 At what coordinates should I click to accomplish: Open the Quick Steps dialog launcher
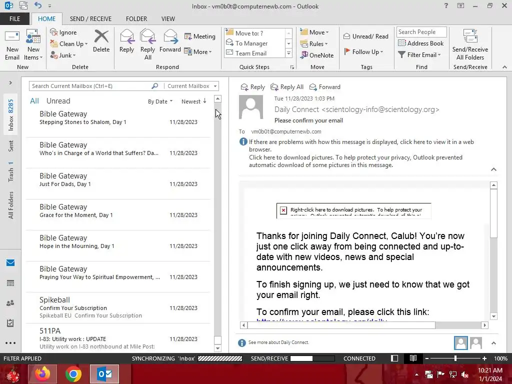[292, 67]
